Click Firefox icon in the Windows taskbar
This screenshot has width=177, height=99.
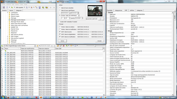[9, 97]
